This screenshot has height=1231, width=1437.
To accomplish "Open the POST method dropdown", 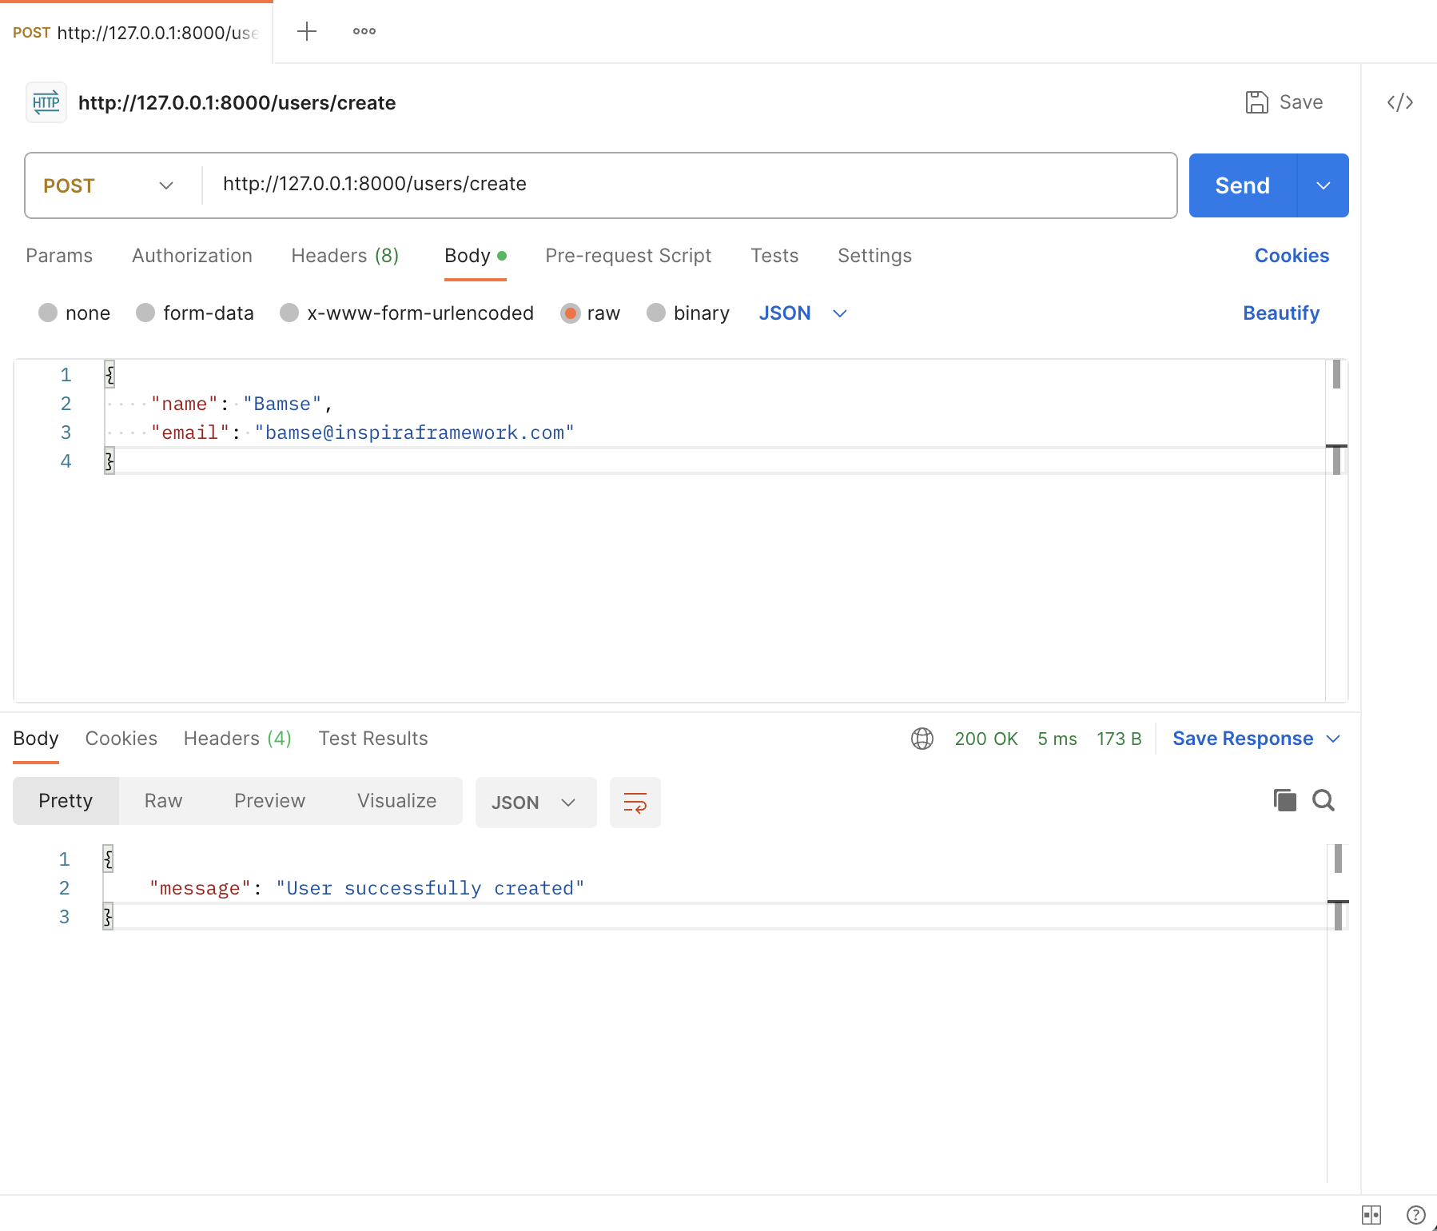I will pos(109,185).
